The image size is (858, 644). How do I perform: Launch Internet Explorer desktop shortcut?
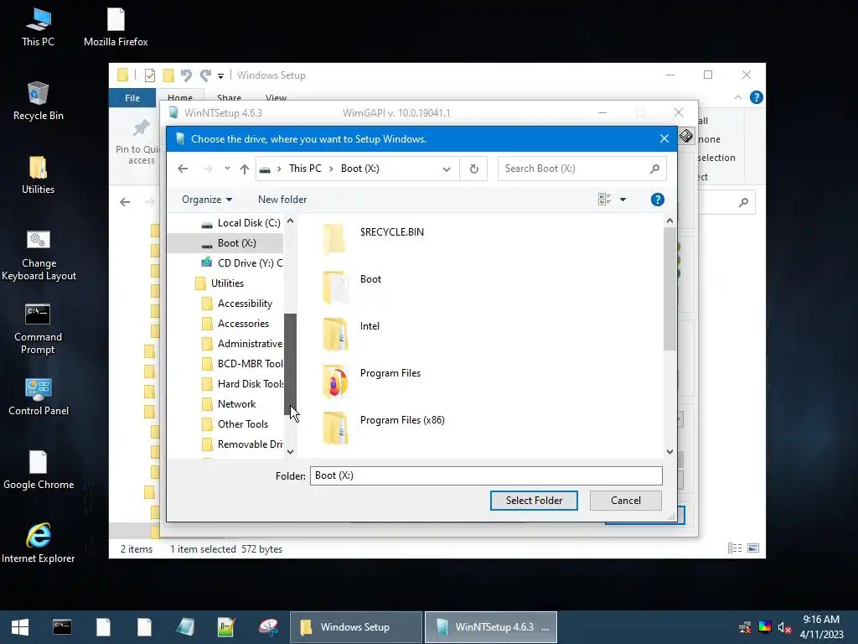click(x=39, y=543)
